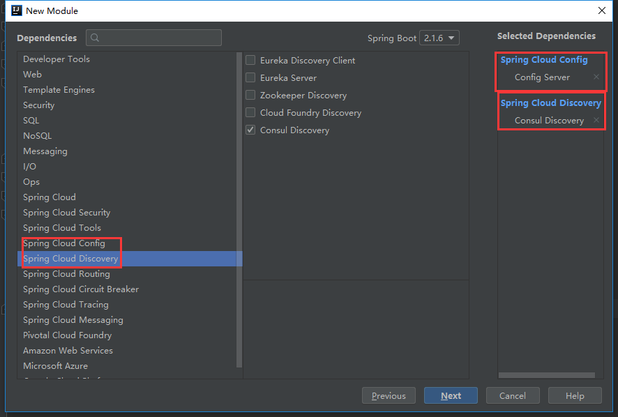Image resolution: width=618 pixels, height=417 pixels.
Task: Select Spring Cloud Config category
Action: pos(126,243)
